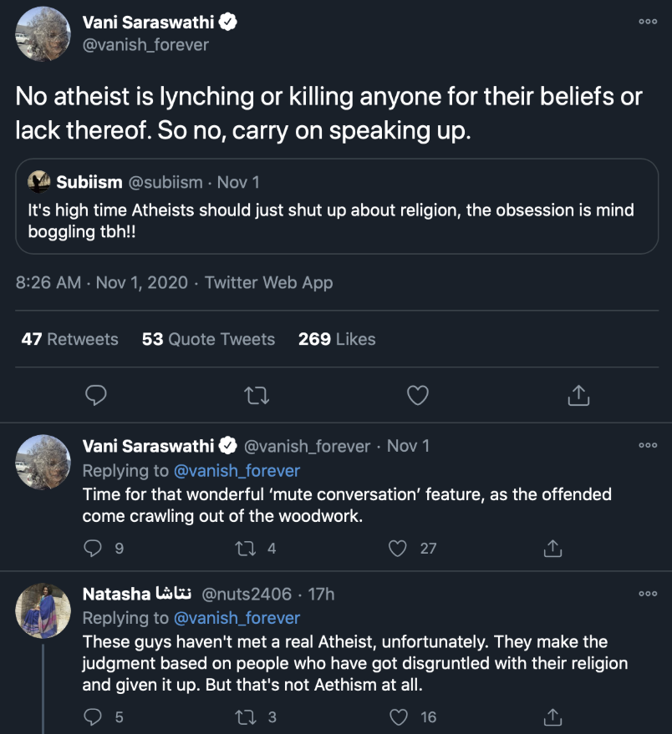Like Vani's mute conversation reply

coord(397,548)
